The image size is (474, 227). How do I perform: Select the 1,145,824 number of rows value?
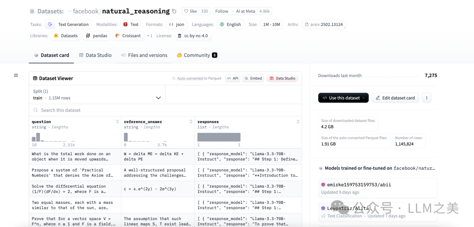404,144
